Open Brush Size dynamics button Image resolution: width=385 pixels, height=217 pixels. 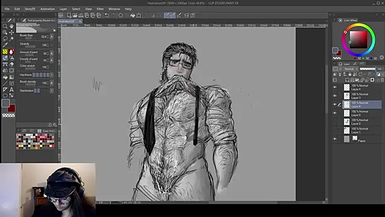tap(52, 36)
